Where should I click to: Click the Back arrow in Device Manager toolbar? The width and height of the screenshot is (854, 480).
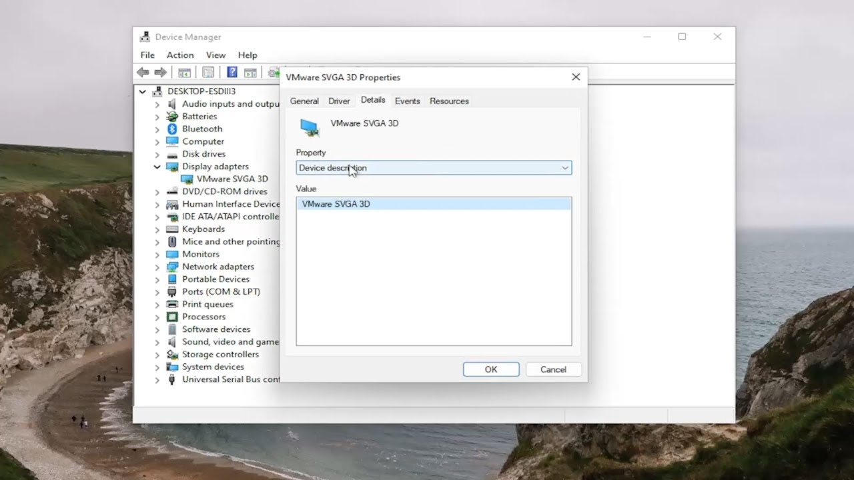(x=143, y=72)
